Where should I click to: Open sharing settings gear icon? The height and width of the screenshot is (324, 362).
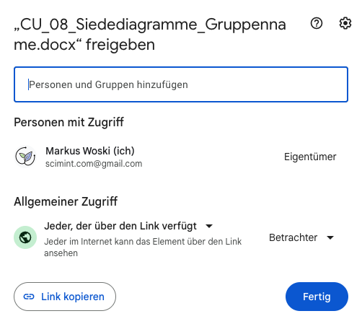tap(345, 23)
